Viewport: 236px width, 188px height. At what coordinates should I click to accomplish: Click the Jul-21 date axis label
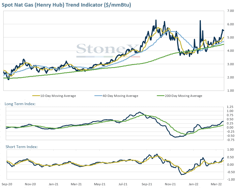coord(123,184)
